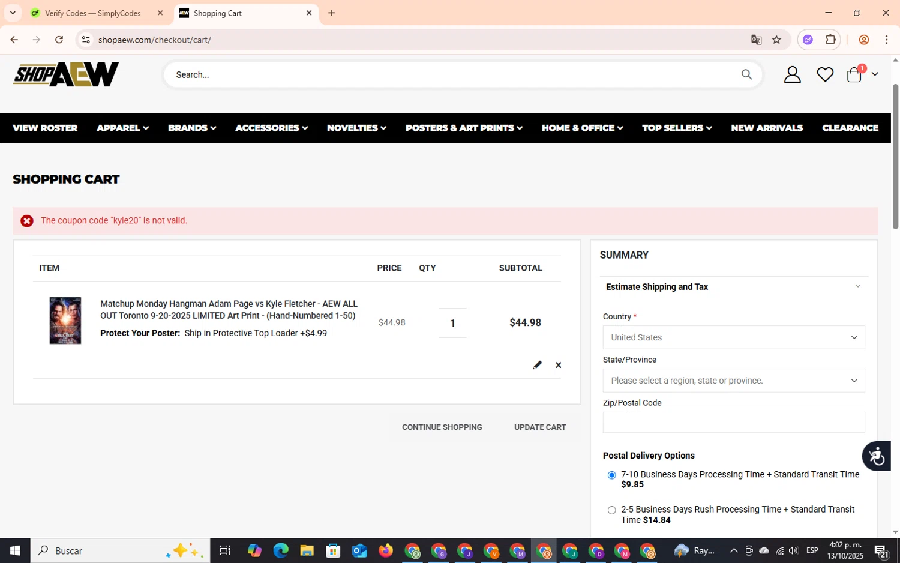Bookmark this page with the star
Image resolution: width=900 pixels, height=563 pixels.
[x=776, y=40]
